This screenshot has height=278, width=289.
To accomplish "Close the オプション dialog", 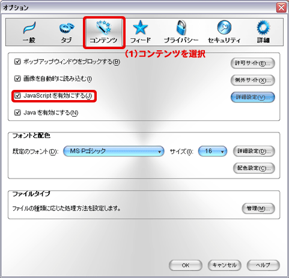I will (281, 8).
